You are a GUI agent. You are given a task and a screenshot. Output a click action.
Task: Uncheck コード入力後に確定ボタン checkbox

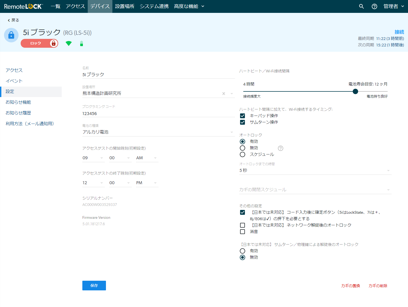click(242, 212)
